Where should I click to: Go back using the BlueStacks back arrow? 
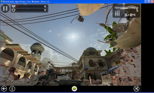pyautogui.click(x=4, y=89)
